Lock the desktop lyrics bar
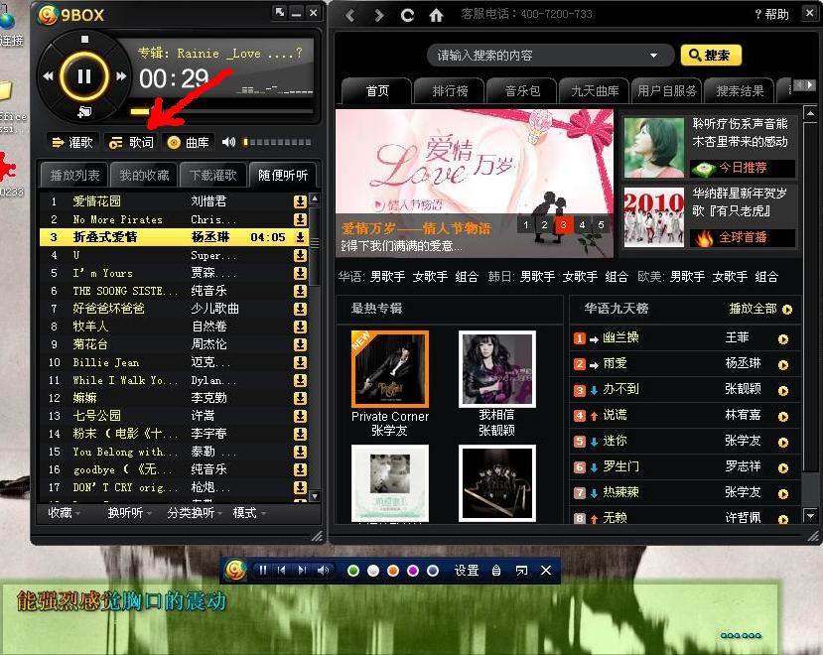The image size is (823, 655). [x=496, y=571]
